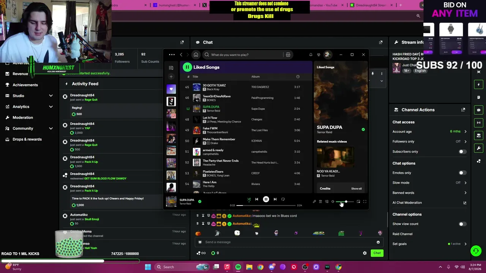Toggle Subscribers only chat switch
The height and width of the screenshot is (273, 486).
(462, 152)
